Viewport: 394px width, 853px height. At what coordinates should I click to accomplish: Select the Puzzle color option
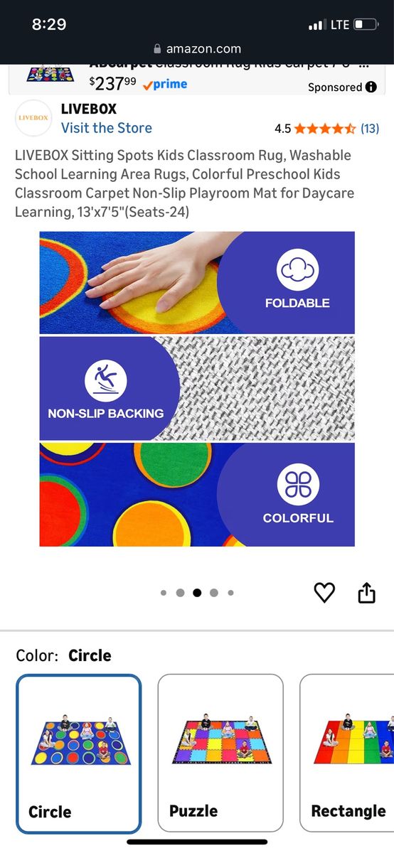coord(220,753)
